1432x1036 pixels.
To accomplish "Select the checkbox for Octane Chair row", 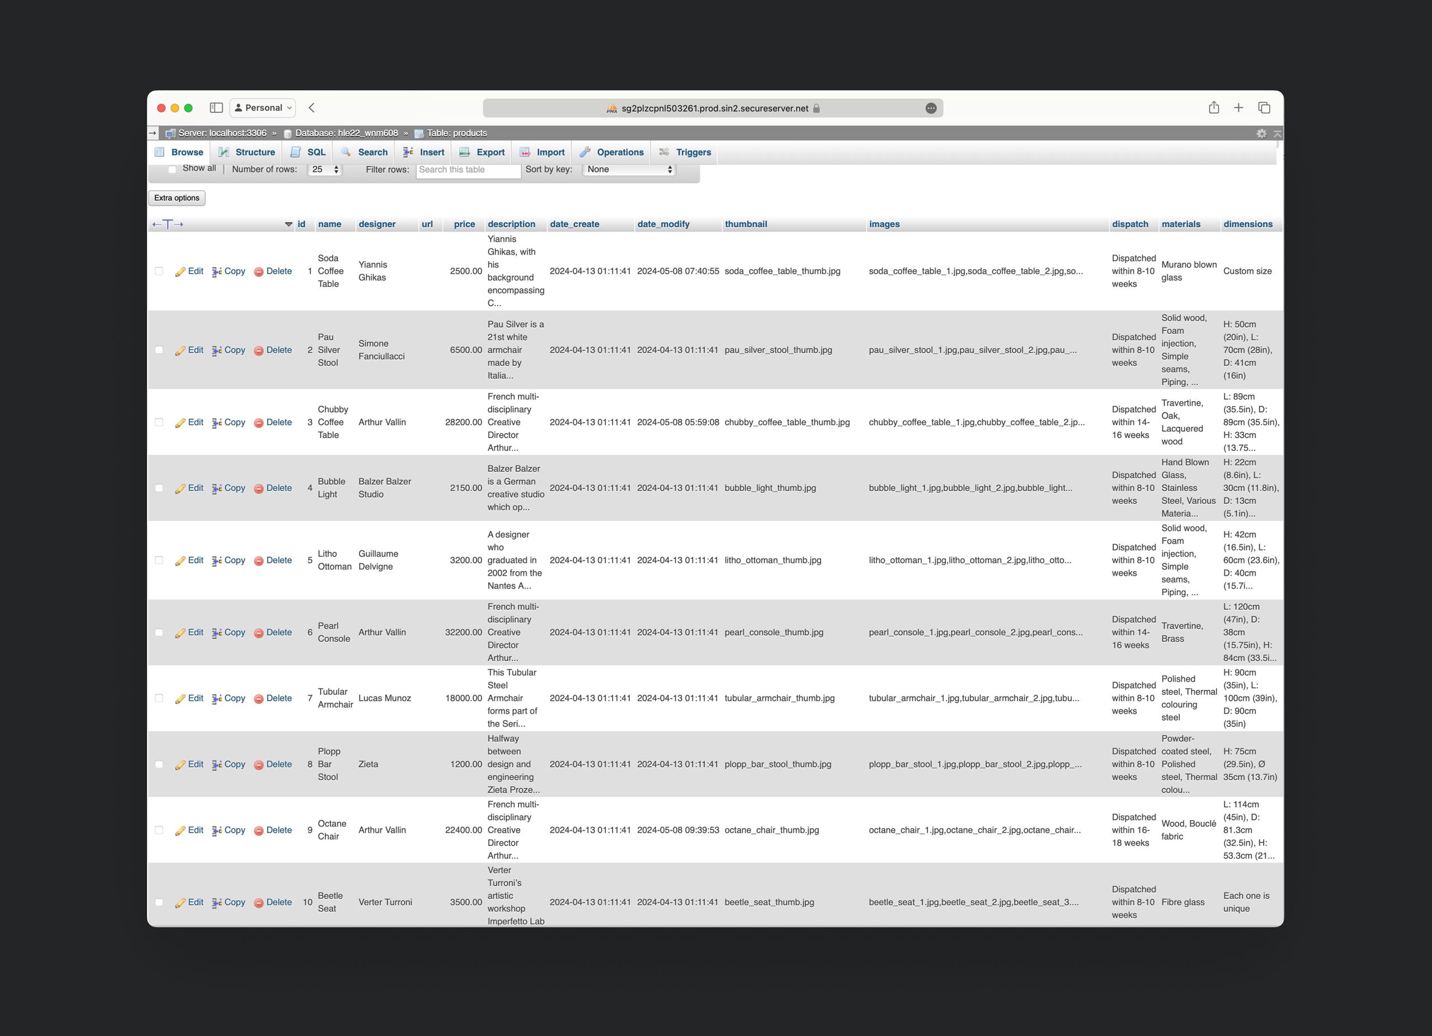I will pyautogui.click(x=159, y=830).
